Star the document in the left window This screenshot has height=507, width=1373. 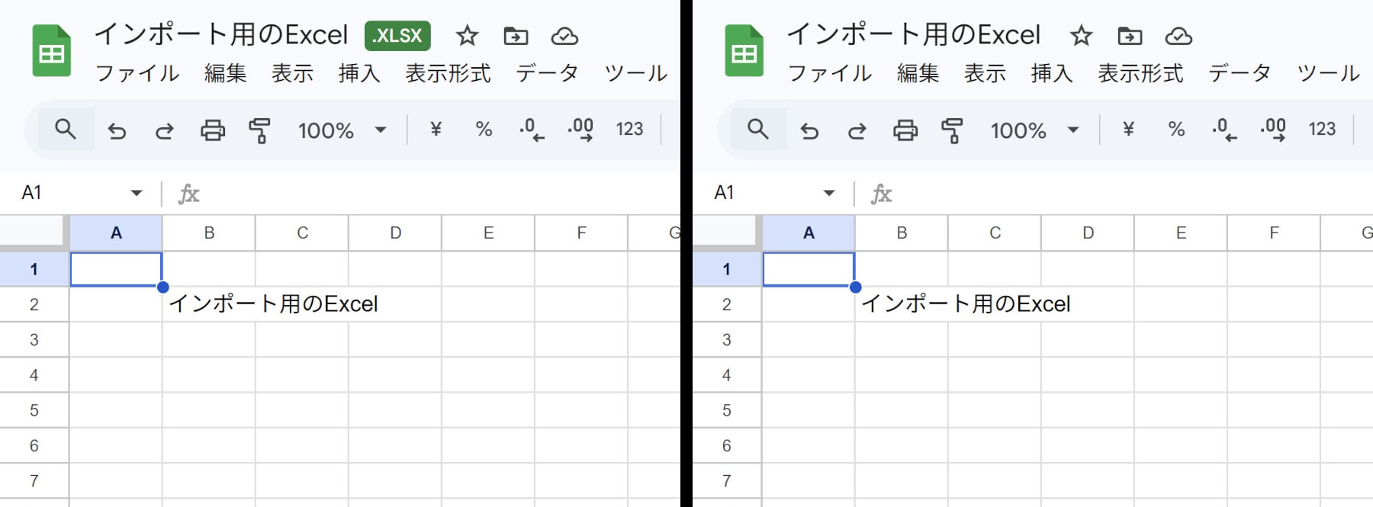point(467,36)
